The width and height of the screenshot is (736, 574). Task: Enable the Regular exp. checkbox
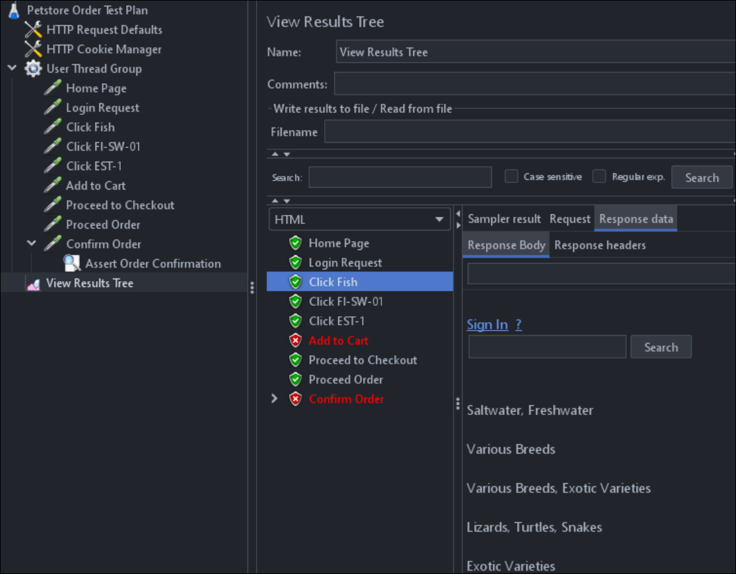point(599,176)
